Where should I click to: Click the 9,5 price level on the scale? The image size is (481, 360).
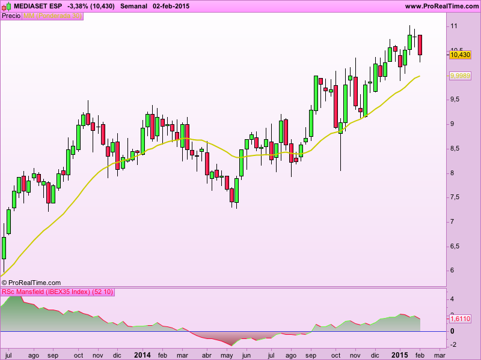[x=455, y=99]
